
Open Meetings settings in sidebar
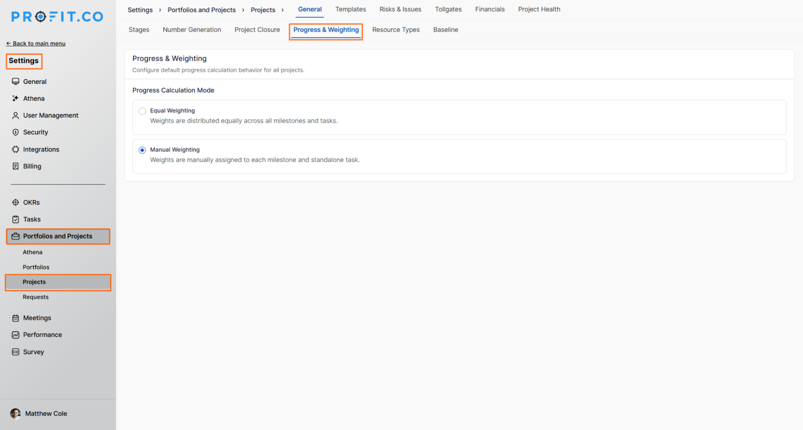pyautogui.click(x=37, y=318)
